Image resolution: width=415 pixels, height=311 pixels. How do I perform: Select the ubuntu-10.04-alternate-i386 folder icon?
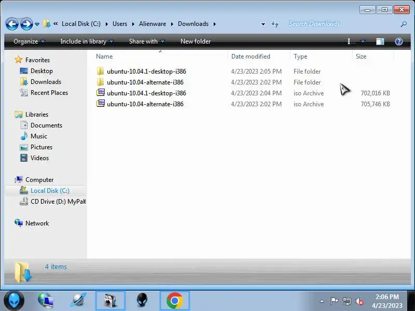[100, 82]
